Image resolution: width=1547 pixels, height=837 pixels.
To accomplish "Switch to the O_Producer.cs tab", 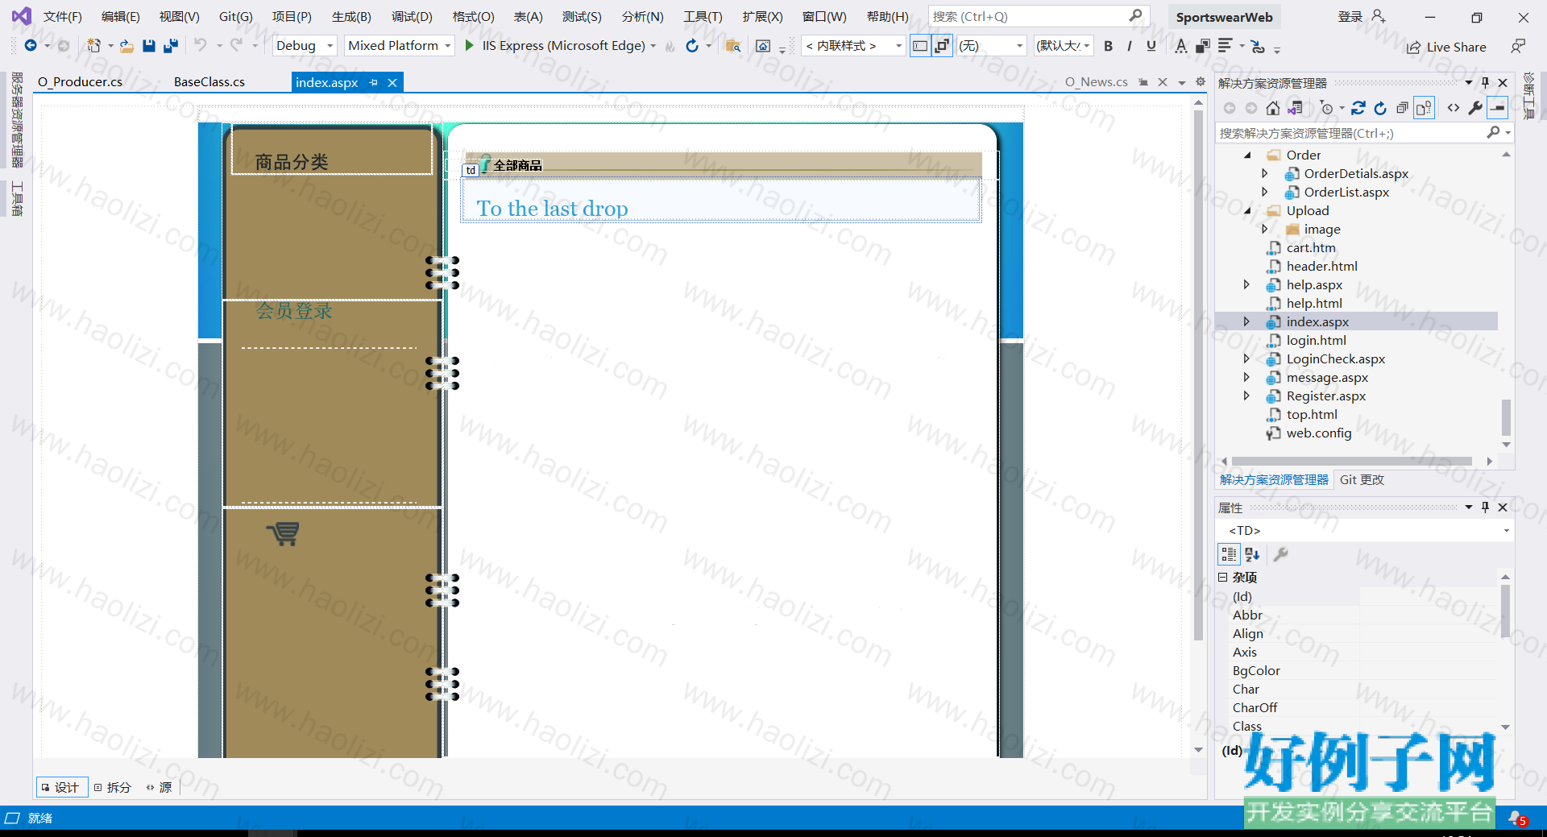I will click(80, 82).
